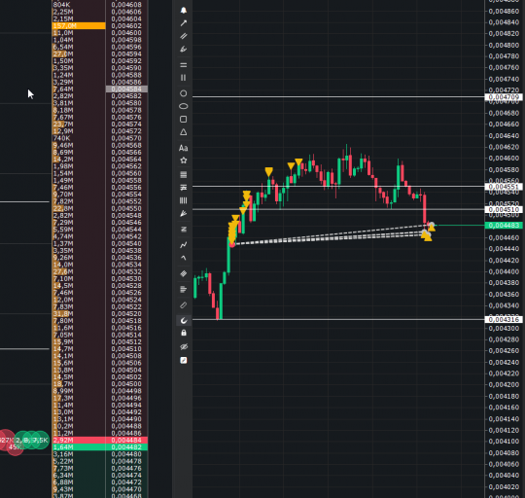The height and width of the screenshot is (498, 525).
Task: Click the highlighted 157,0M volume order book row
Action: pos(79,26)
